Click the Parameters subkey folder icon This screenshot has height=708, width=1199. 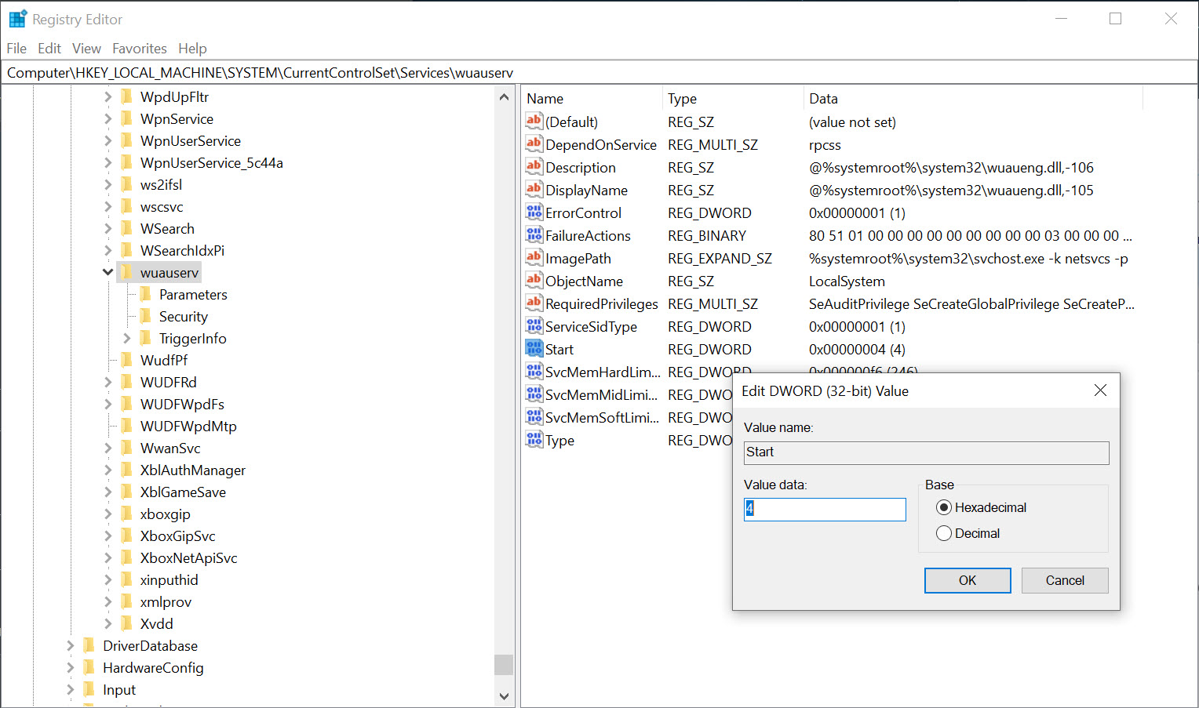pos(145,294)
